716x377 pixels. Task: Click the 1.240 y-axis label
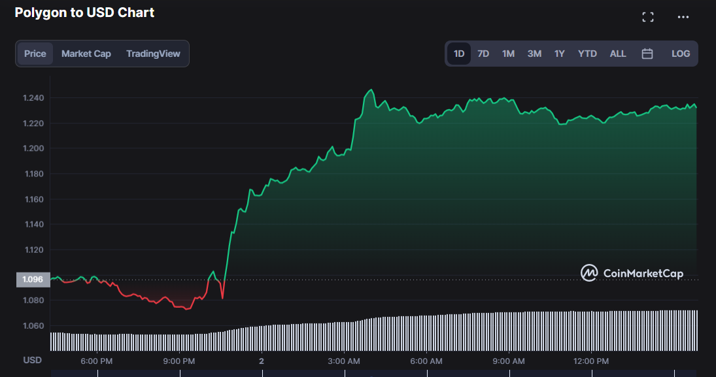click(x=33, y=98)
